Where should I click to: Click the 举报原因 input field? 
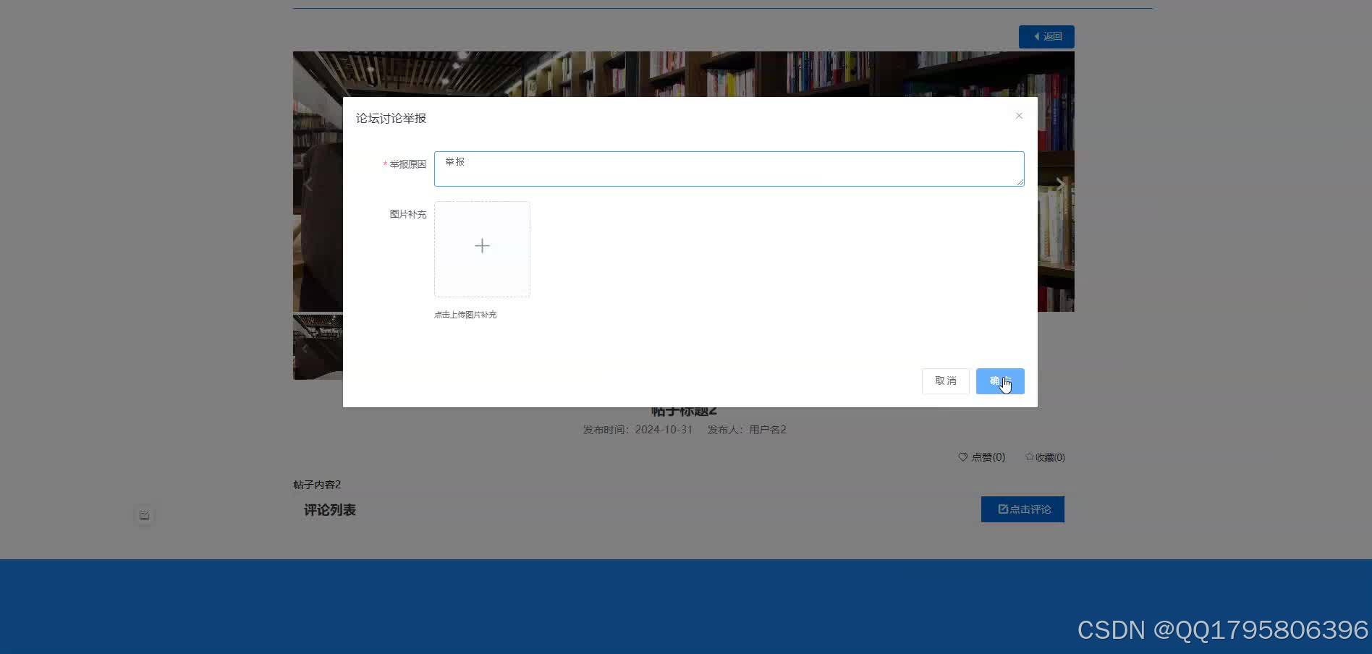728,169
